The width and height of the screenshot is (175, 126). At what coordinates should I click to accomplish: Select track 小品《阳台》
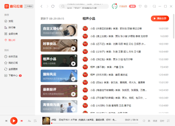125,83
